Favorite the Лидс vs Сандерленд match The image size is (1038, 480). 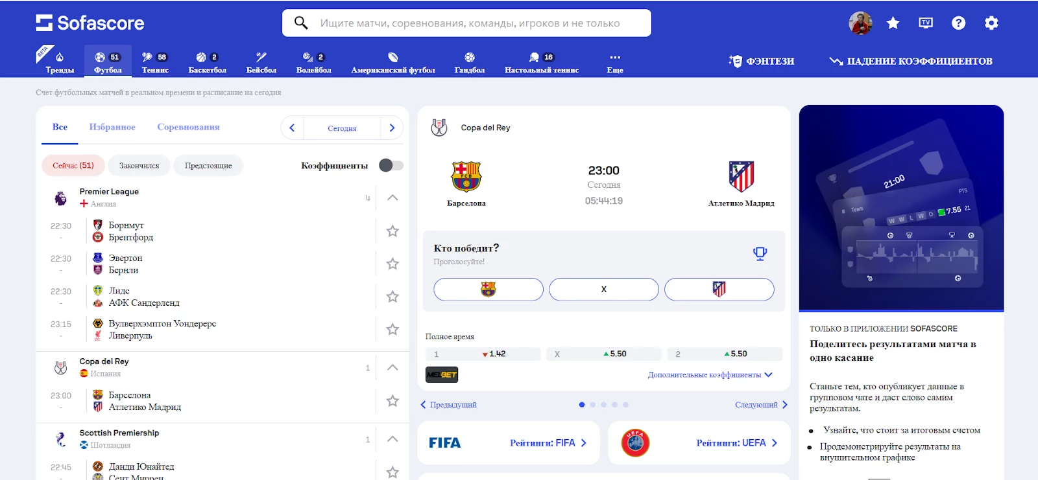(x=392, y=297)
